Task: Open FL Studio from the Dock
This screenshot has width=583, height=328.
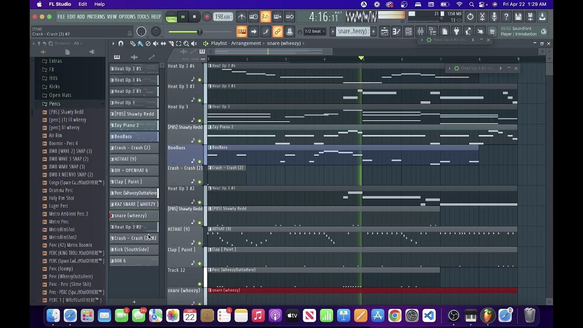Action: tap(488, 315)
